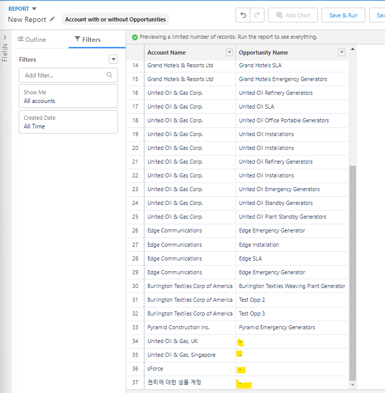This screenshot has height=393, width=385.
Task: Click Test Opp 2 cell
Action: (x=292, y=300)
